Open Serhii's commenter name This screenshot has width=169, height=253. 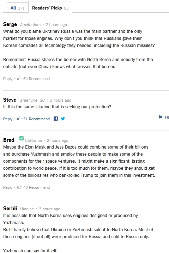point(10,209)
